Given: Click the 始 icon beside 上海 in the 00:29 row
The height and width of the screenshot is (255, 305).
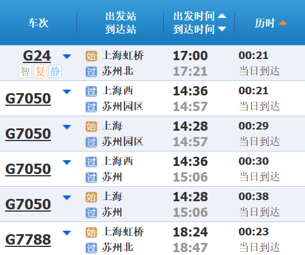Looking at the screenshot, I should click(x=91, y=127).
